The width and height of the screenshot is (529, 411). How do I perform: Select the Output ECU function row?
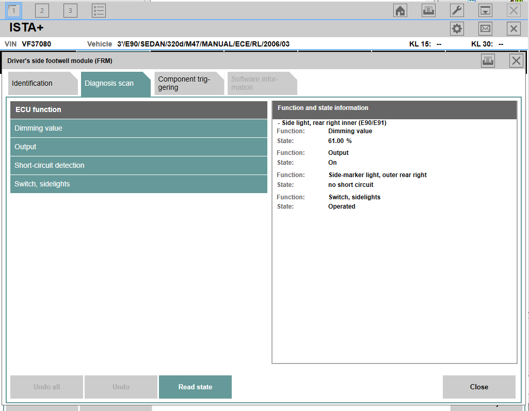coord(139,147)
